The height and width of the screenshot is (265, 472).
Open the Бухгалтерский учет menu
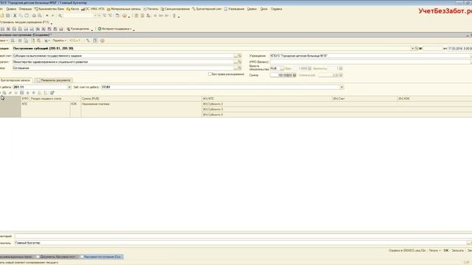click(x=206, y=9)
